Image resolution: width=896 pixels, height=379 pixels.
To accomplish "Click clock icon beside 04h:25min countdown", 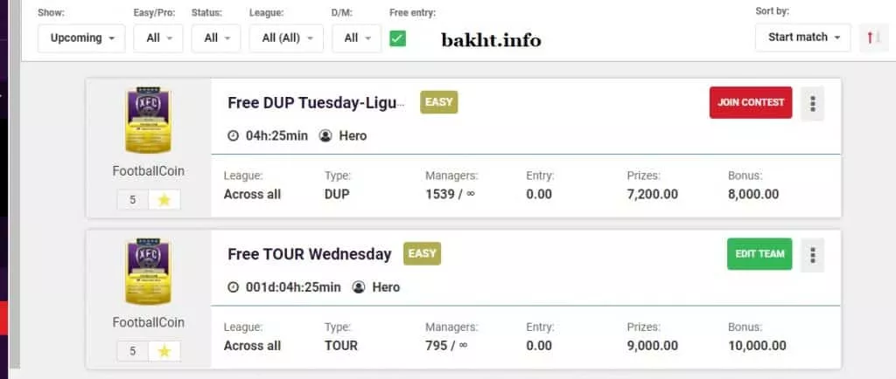I will [233, 135].
